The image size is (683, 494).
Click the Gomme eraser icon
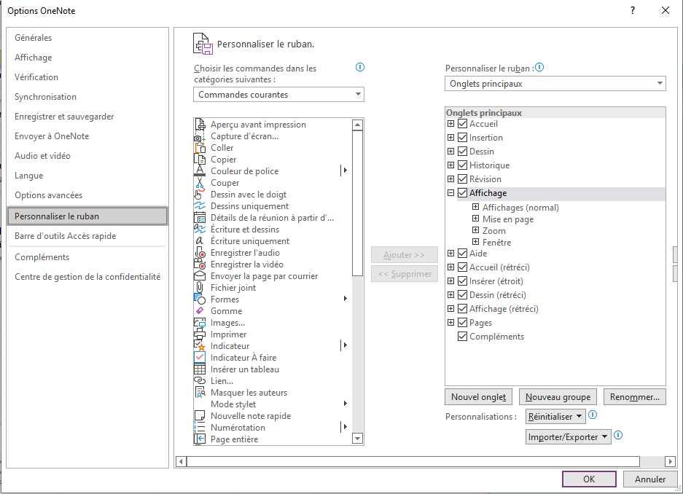pyautogui.click(x=200, y=311)
